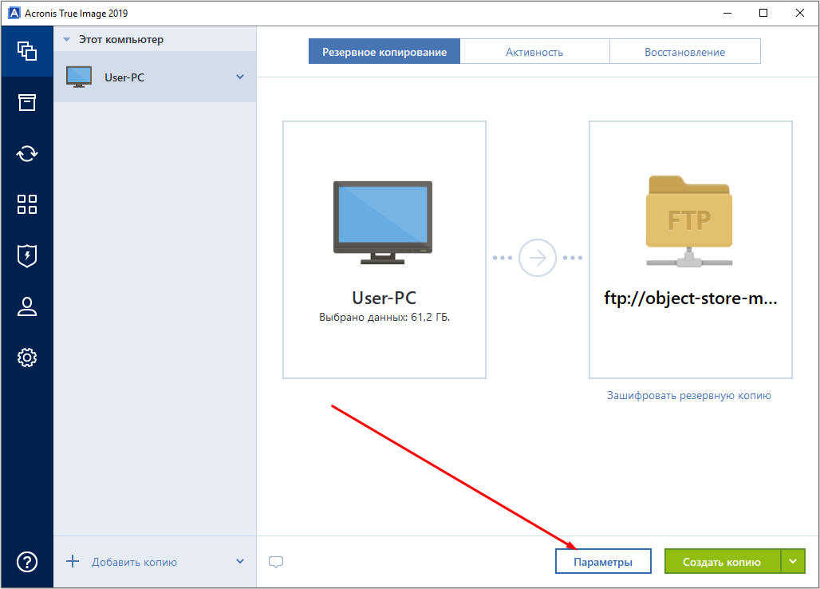The image size is (820, 589).
Task: Close the Acronis True Image window
Action: (799, 13)
